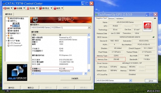Open the 3D settings tree item
Screen dimensions: 161x93
[x=11, y=36]
